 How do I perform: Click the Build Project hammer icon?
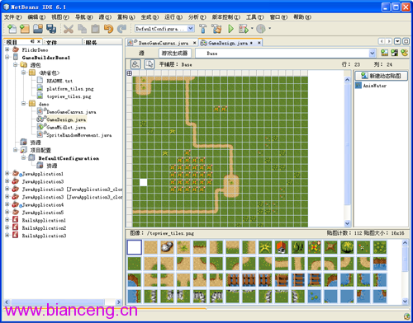pos(203,29)
